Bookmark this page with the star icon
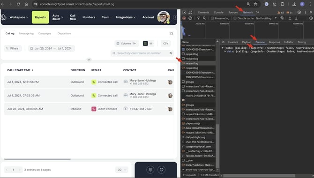 [x=255, y=4]
